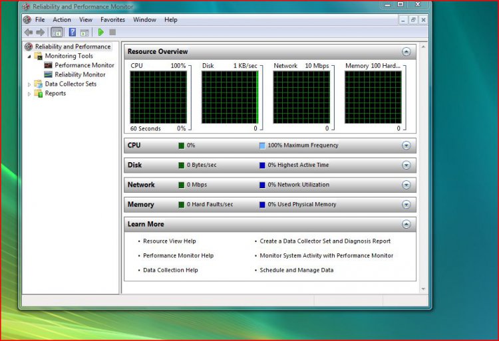Click the application icon in title bar

[x=27, y=7]
